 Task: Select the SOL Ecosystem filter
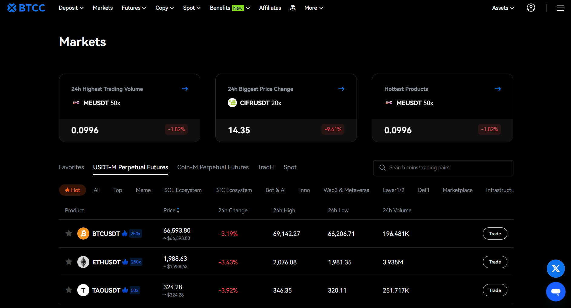(x=183, y=190)
